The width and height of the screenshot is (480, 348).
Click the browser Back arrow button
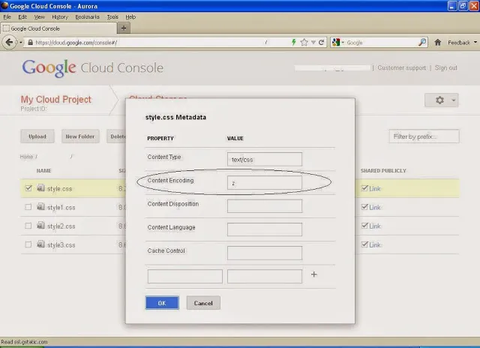(x=9, y=42)
